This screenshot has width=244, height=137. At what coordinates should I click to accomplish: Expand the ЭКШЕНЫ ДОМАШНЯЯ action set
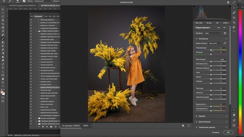point(37,121)
